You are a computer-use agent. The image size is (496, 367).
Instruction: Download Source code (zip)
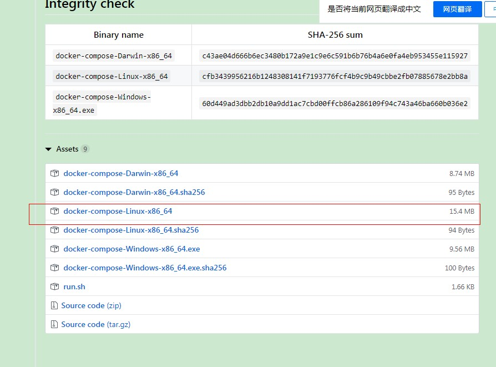(x=91, y=305)
